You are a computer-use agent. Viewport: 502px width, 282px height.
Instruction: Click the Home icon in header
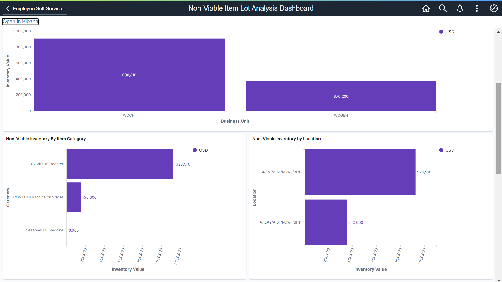click(426, 8)
